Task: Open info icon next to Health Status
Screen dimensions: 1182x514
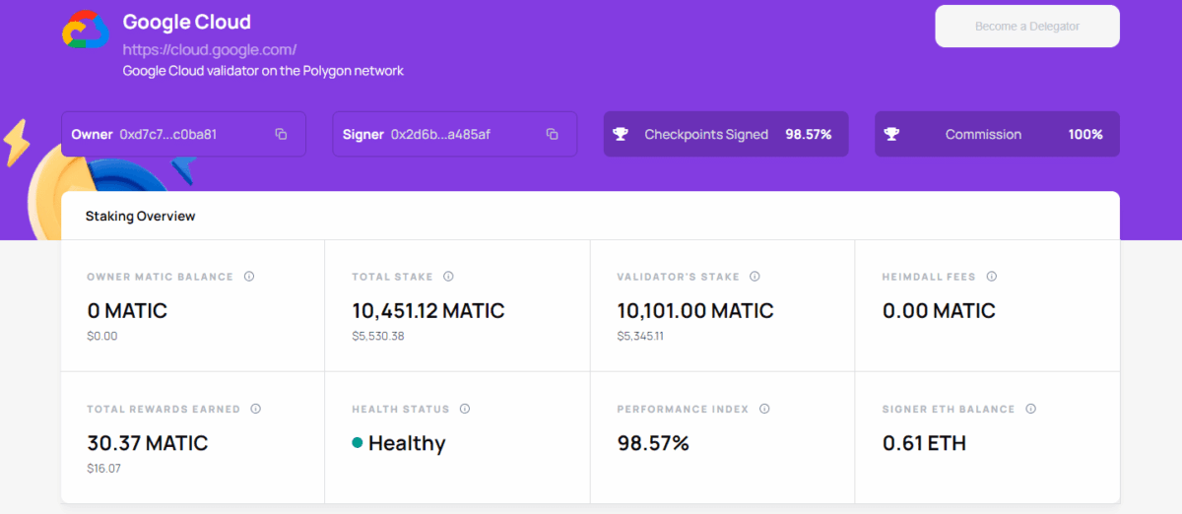Action: (x=465, y=409)
